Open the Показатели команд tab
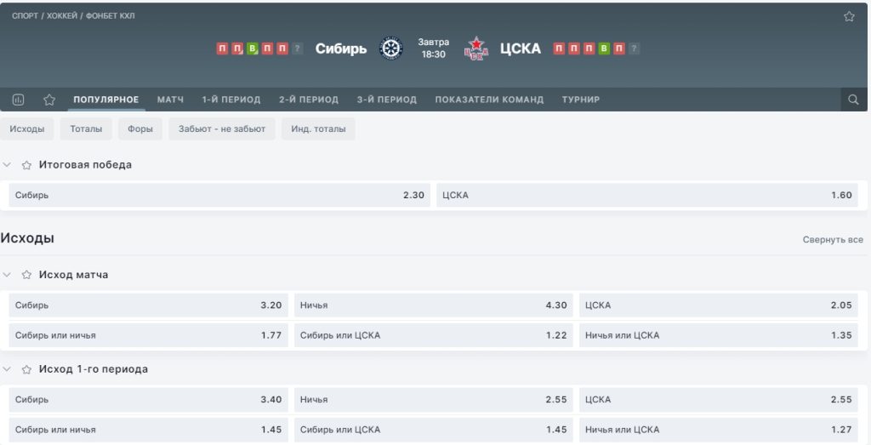871x445 pixels. (489, 100)
